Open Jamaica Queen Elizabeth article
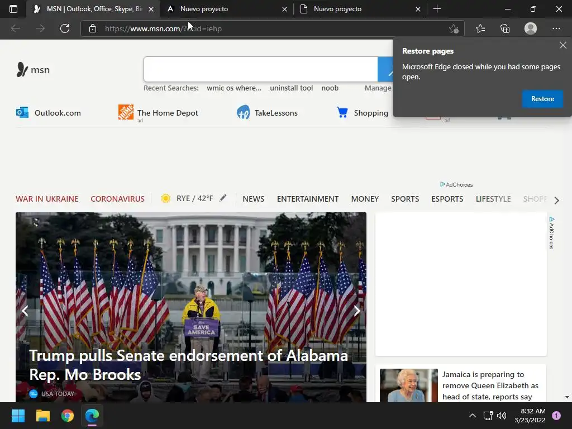Screen dimensions: 572x429 click(x=490, y=385)
